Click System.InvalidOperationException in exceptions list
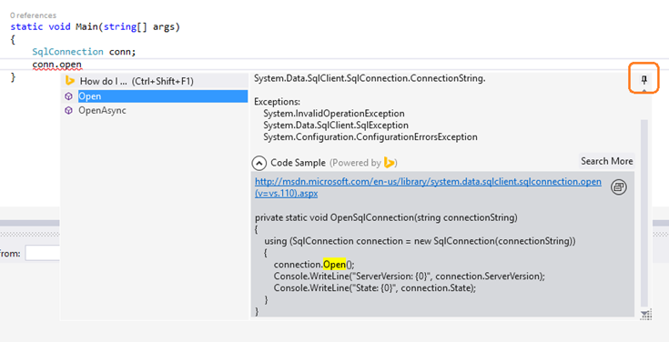The width and height of the screenshot is (669, 342). 334,114
